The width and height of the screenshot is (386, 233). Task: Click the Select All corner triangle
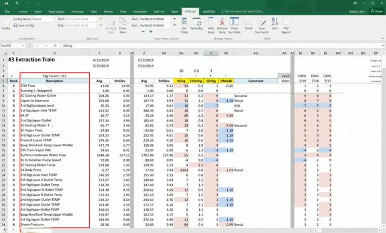[4, 53]
